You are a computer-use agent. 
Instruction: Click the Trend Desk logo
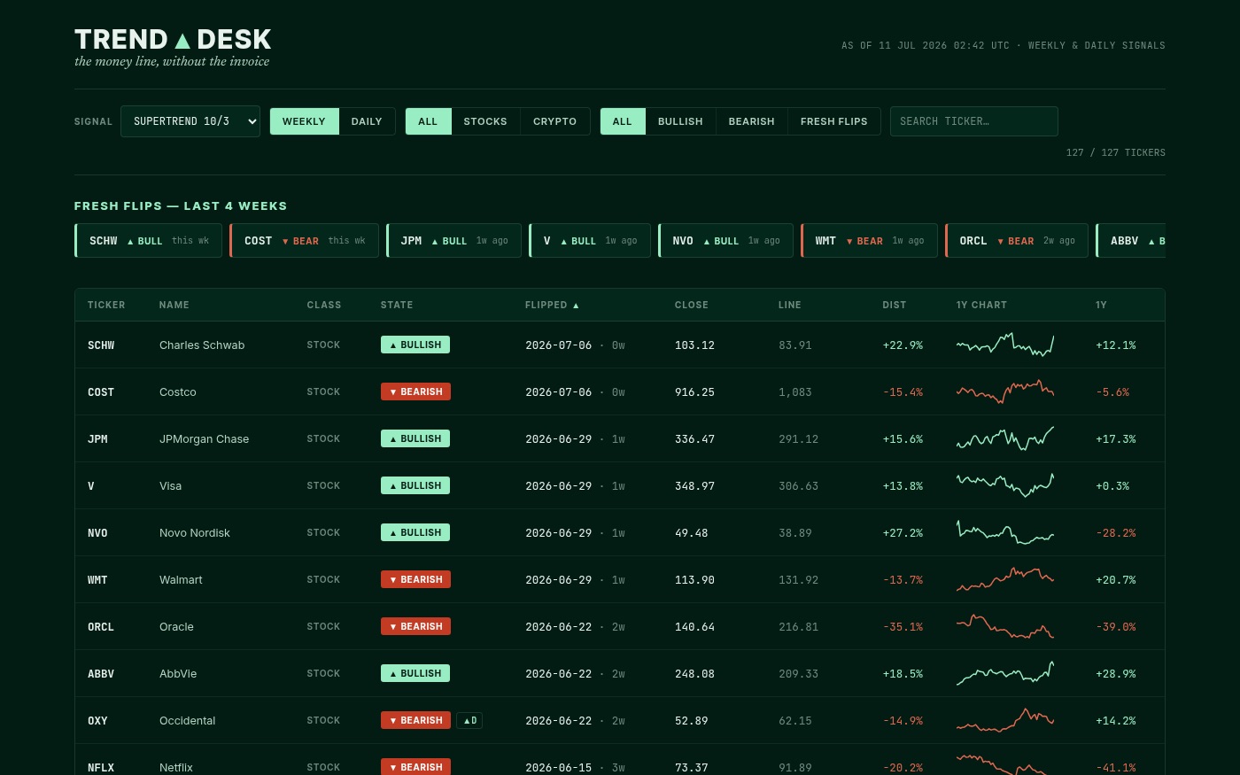coord(173,40)
